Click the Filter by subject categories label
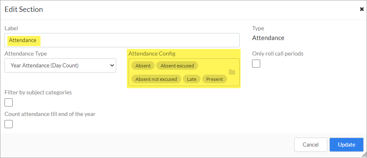This screenshot has width=367, height=158. point(38,92)
